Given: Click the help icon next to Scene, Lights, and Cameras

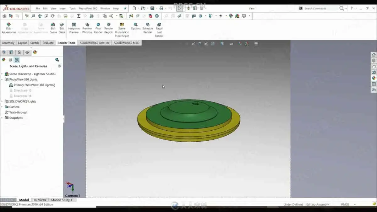Looking at the screenshot, I should click(x=59, y=66).
